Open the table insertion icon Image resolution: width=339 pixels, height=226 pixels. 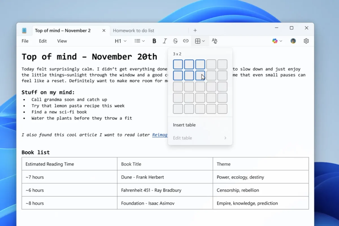[198, 41]
